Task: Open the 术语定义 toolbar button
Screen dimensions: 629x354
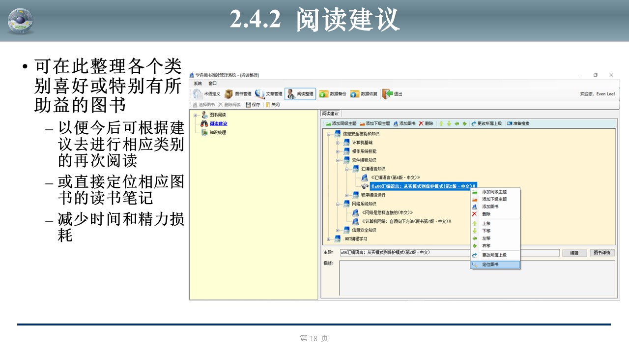Action: pyautogui.click(x=206, y=94)
